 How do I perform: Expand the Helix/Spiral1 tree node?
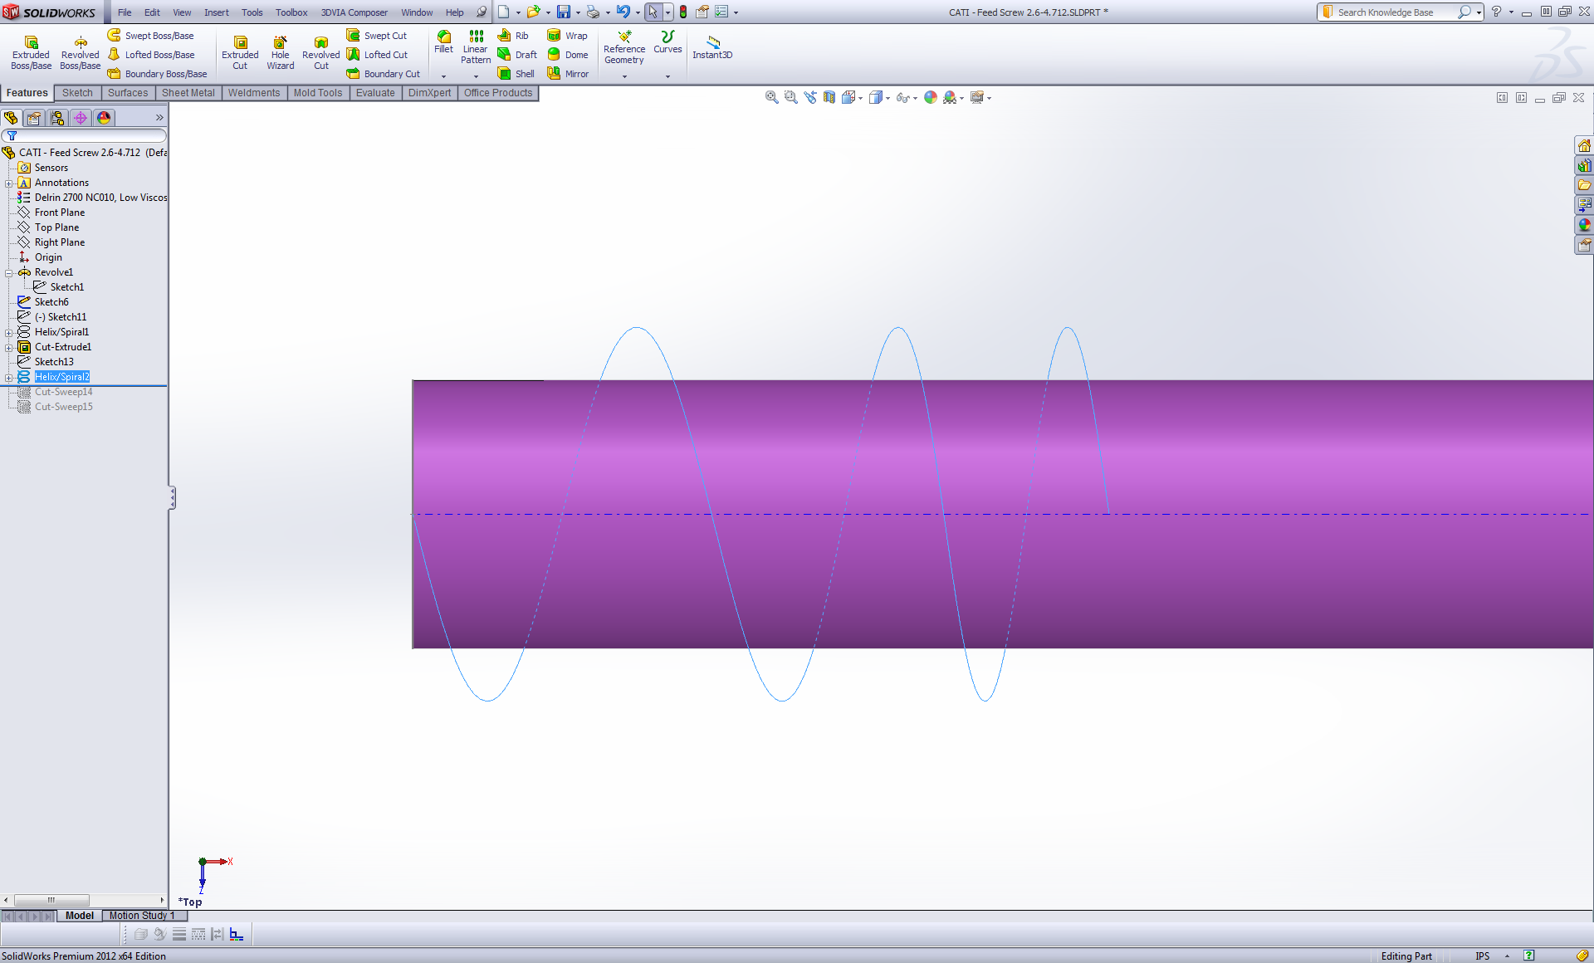8,331
